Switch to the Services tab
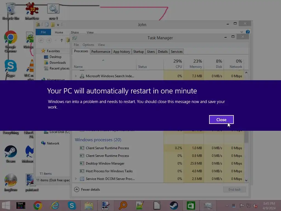281x211 pixels. [176, 52]
